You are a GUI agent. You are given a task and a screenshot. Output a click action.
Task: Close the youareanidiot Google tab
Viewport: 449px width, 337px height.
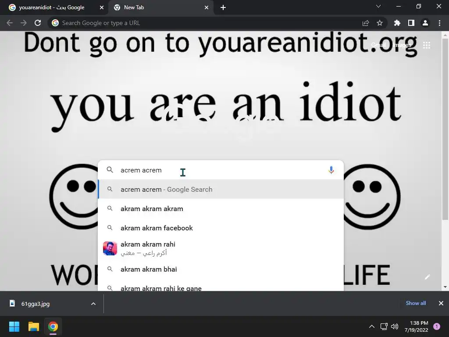pos(102,7)
